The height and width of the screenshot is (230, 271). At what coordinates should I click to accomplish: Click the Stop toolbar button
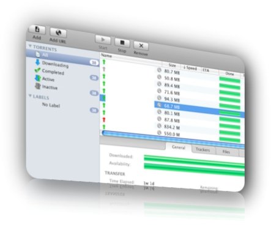pos(122,42)
